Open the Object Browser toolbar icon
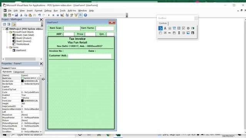The image size is (246, 138). pyautogui.click(x=76, y=15)
